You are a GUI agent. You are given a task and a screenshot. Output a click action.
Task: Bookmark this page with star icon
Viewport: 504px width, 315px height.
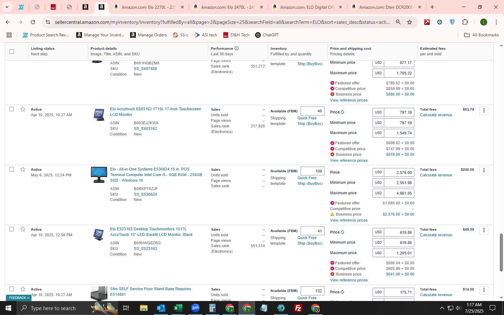click(x=409, y=22)
